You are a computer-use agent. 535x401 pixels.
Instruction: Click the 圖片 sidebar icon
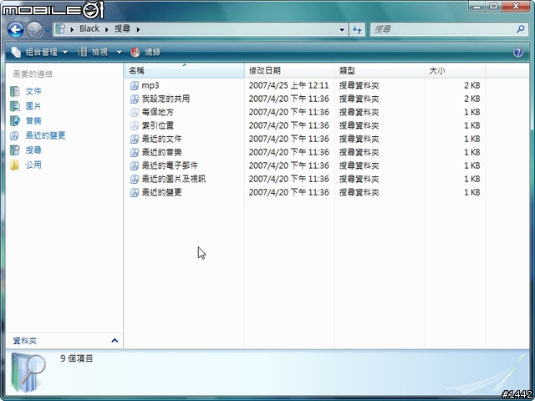(x=15, y=106)
